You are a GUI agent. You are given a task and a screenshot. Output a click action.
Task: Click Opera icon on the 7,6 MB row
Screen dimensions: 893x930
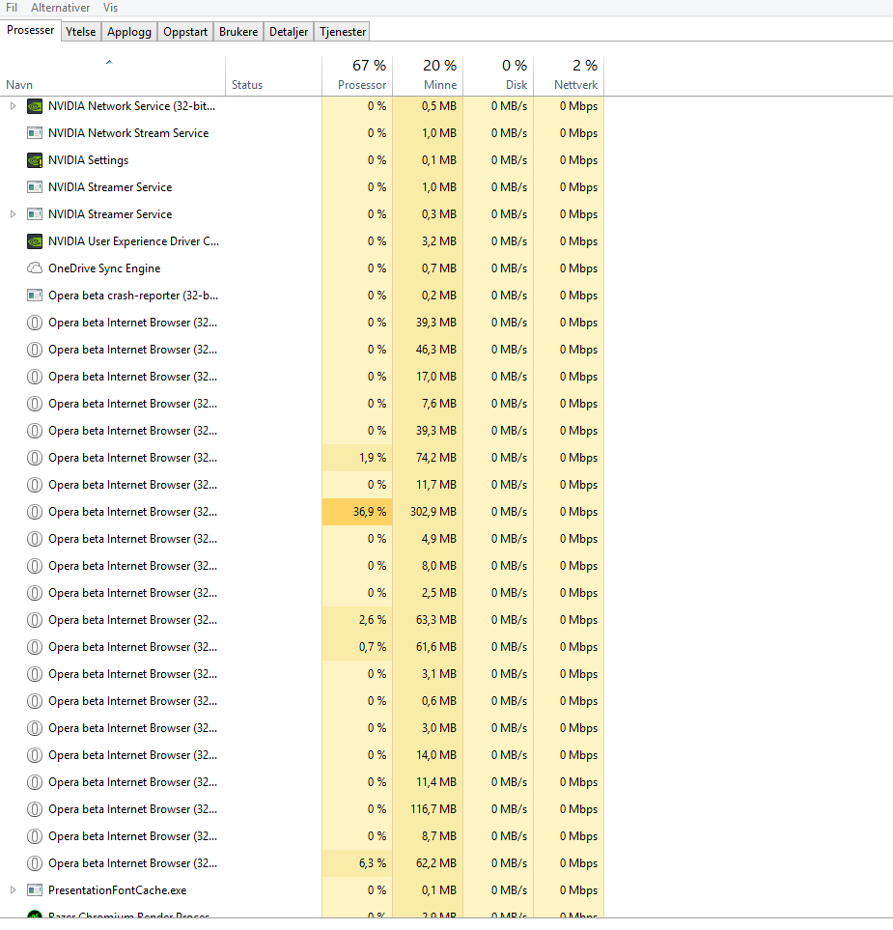pos(35,404)
